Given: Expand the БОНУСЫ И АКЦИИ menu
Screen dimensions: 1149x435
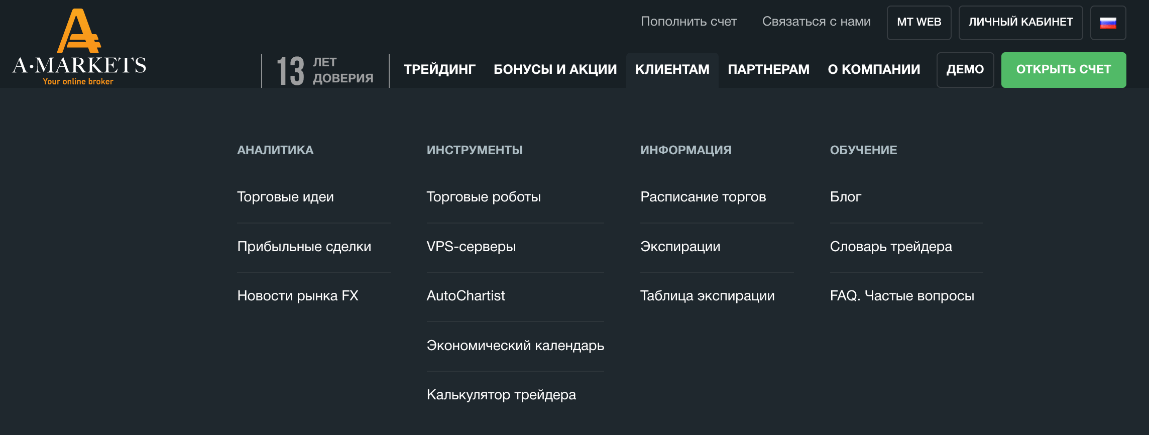Looking at the screenshot, I should tap(555, 69).
